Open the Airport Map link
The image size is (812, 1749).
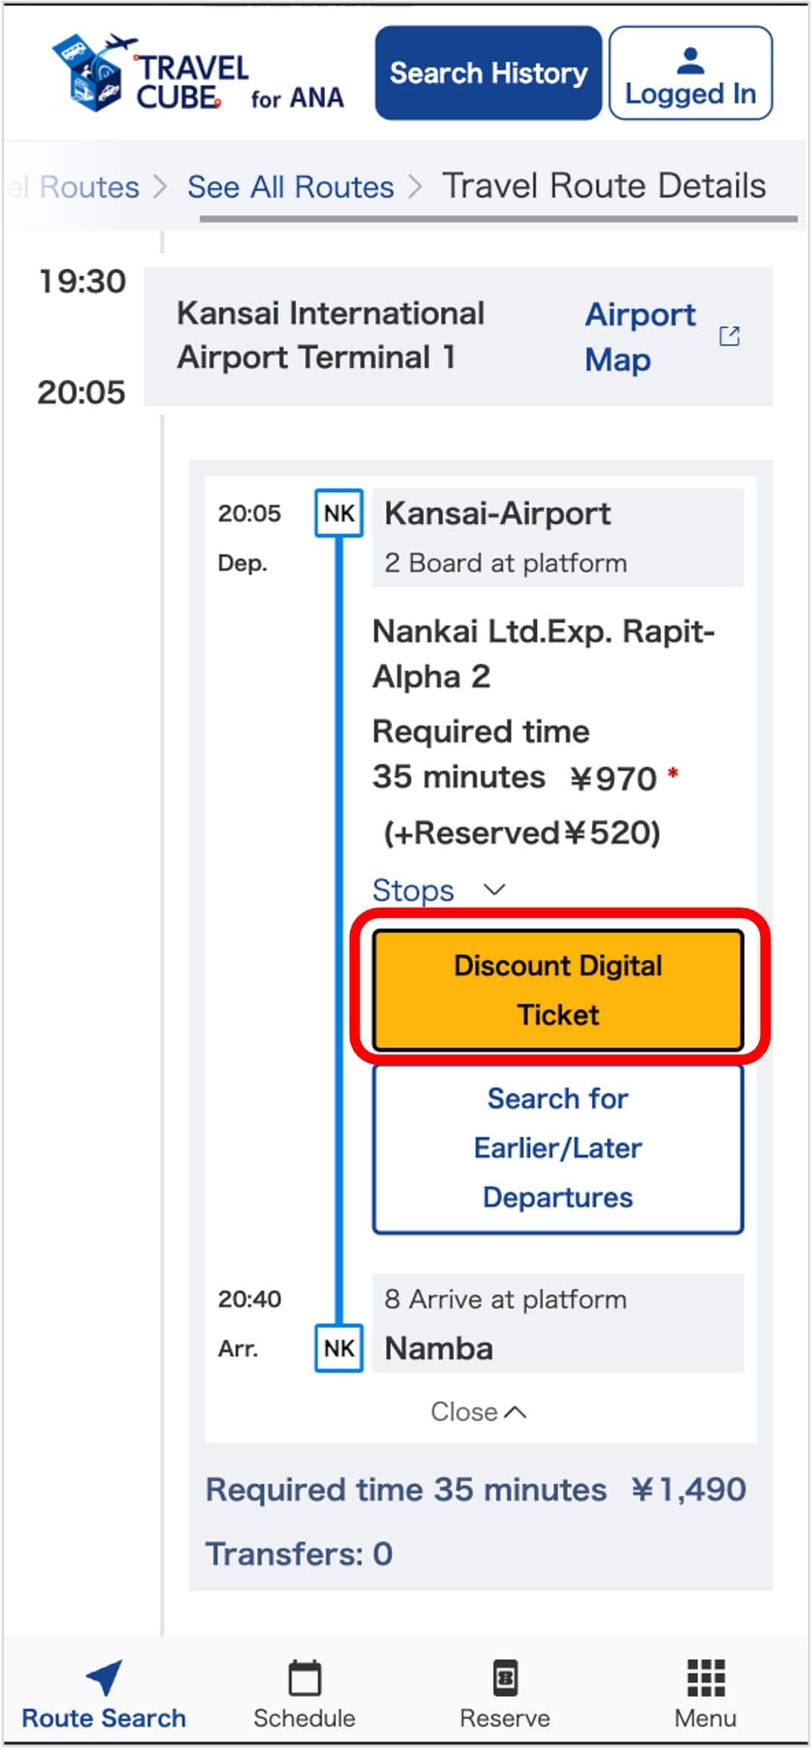click(639, 336)
